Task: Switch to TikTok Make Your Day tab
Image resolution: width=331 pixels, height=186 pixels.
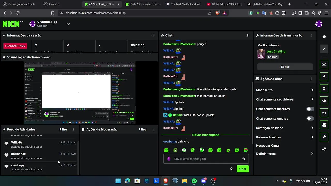Action: click(x=265, y=4)
